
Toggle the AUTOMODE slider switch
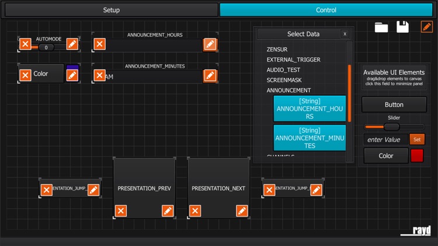pyautogui.click(x=46, y=47)
